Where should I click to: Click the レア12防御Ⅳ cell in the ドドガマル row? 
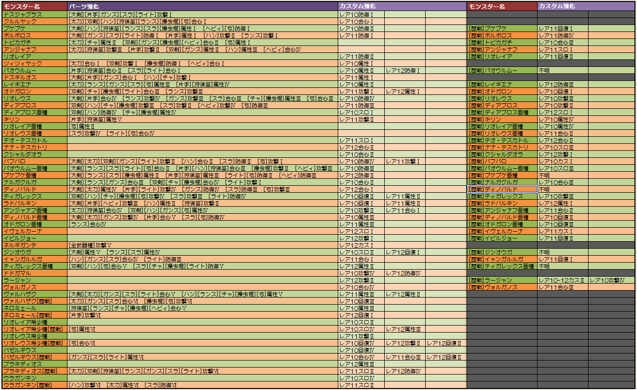tap(405, 273)
